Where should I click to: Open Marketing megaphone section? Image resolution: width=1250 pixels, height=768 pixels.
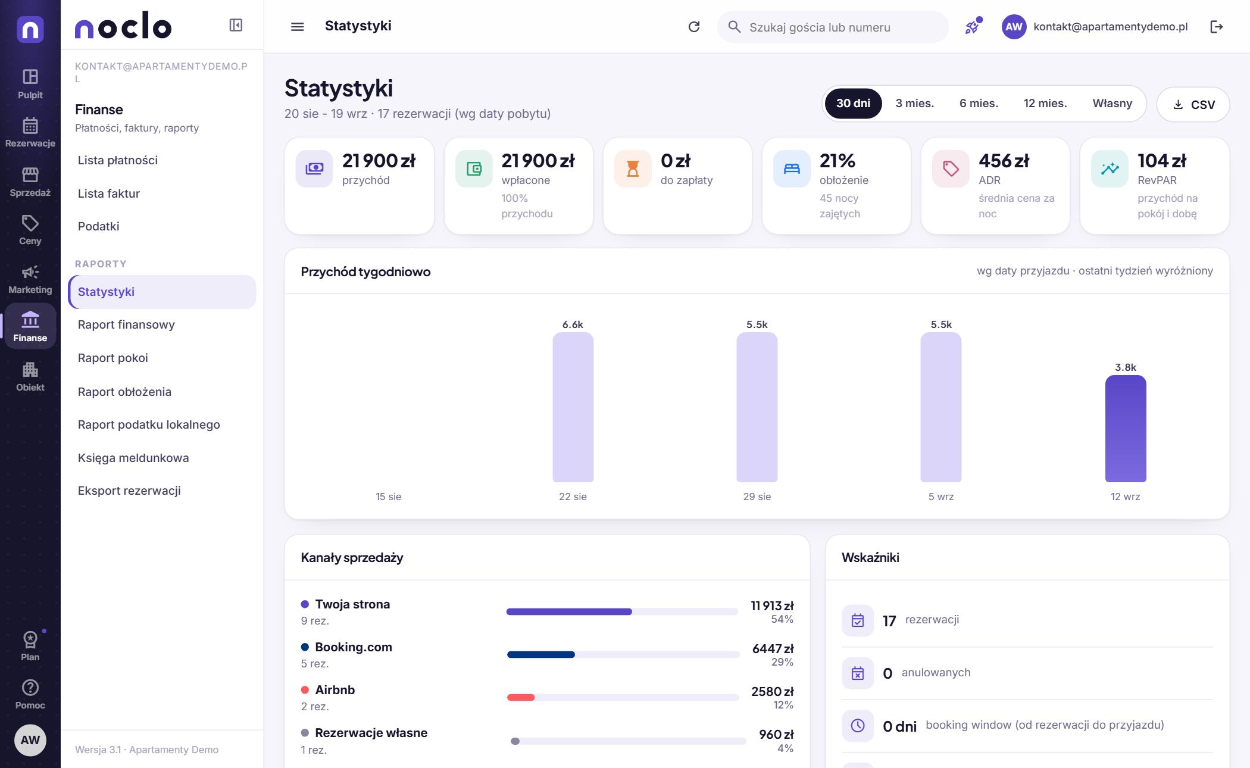coord(30,279)
